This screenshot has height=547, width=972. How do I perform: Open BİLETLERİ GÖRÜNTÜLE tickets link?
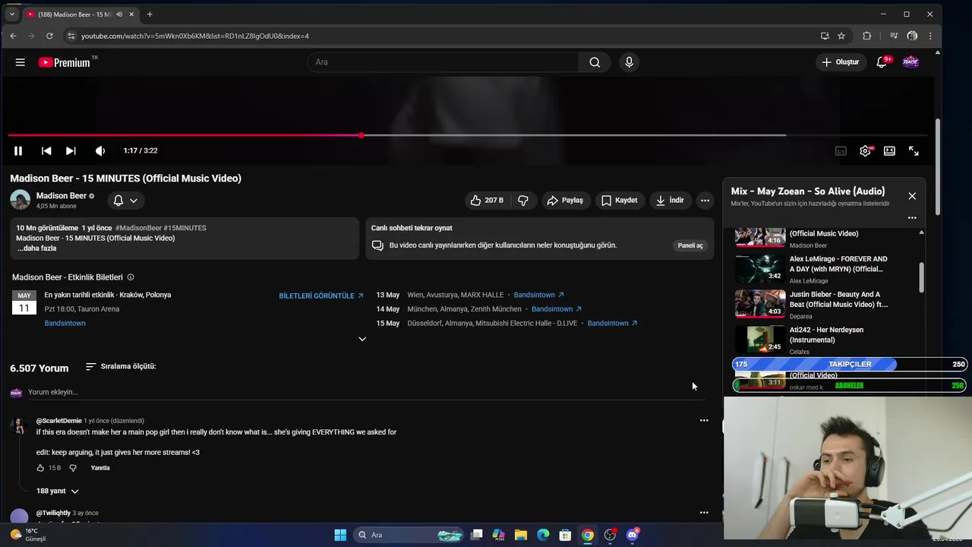[321, 296]
